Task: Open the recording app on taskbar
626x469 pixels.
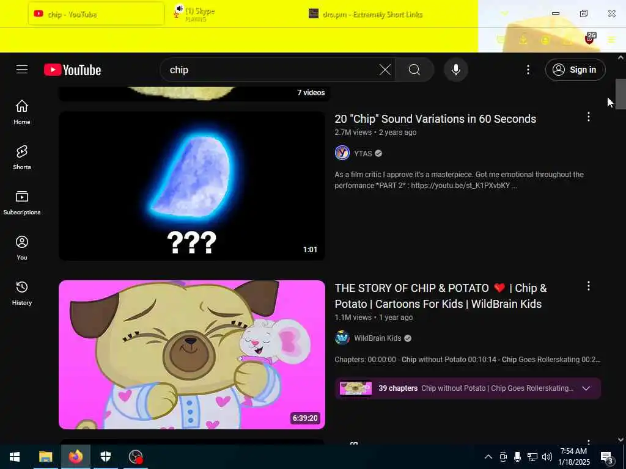Action: 136,457
